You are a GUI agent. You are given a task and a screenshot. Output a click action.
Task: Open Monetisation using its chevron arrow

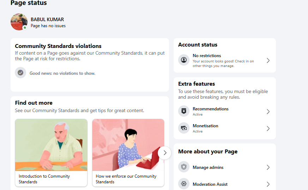point(268,128)
